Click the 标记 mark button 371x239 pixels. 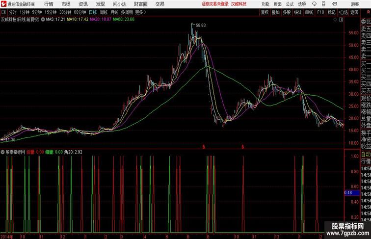(x=331, y=12)
